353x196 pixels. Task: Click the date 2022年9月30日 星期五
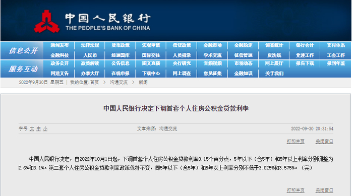tap(41, 82)
